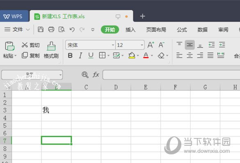Select row 7 header
240x163 pixels.
tap(5, 140)
